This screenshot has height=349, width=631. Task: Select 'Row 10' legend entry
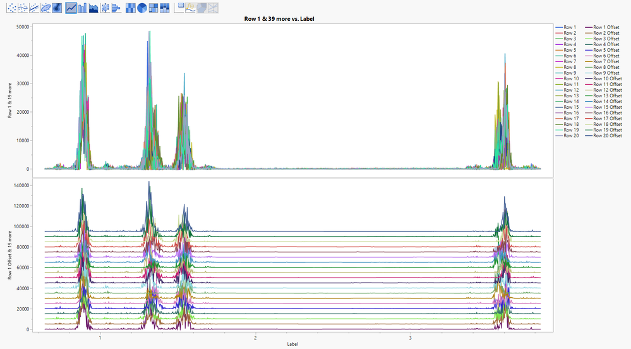[571, 78]
